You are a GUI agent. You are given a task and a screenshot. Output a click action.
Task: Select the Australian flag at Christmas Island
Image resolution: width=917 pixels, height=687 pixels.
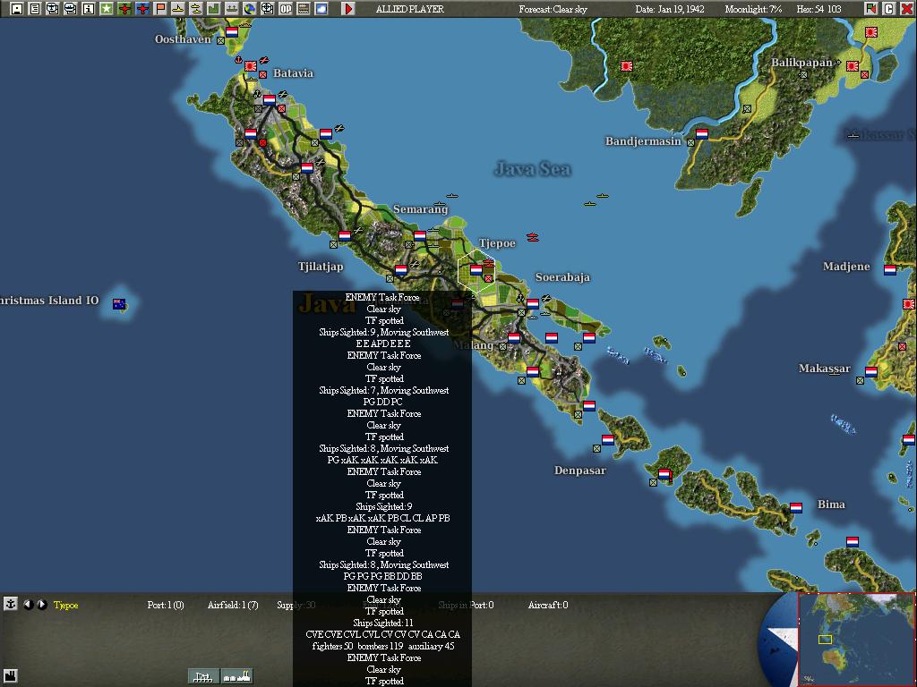point(119,304)
